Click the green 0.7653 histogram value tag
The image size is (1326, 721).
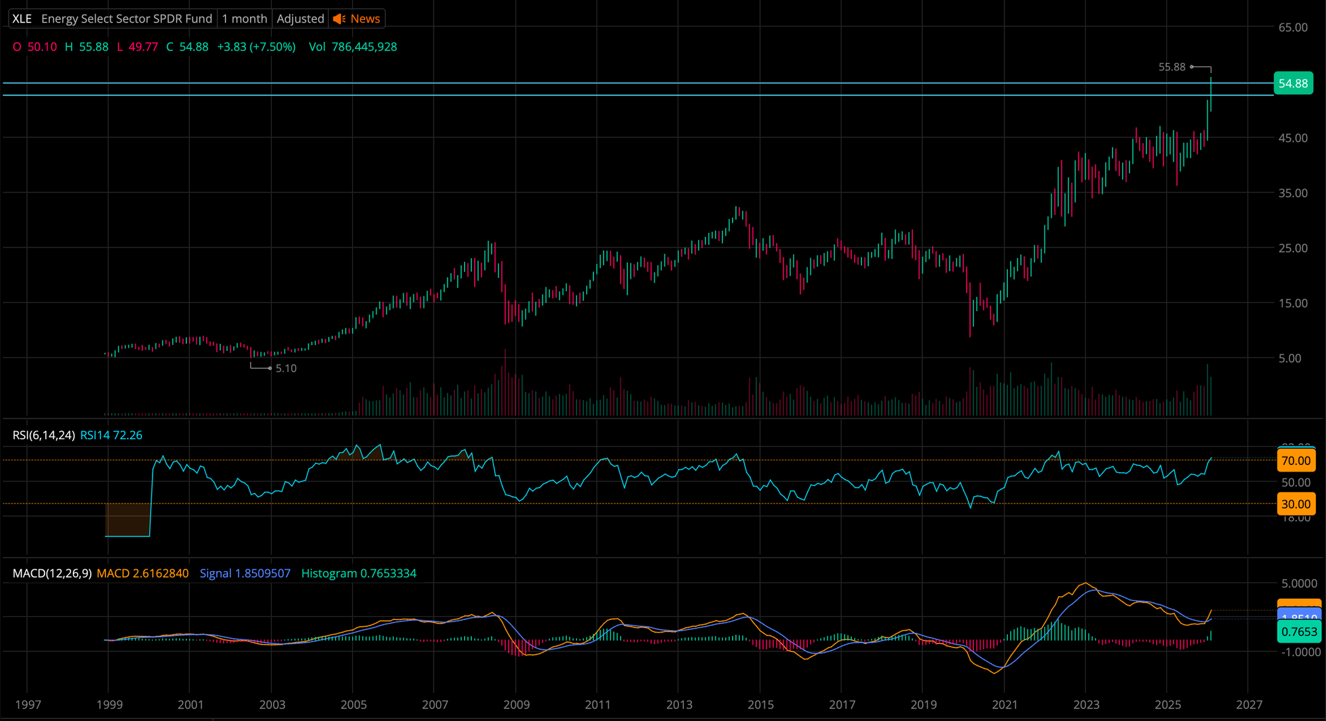point(1298,631)
